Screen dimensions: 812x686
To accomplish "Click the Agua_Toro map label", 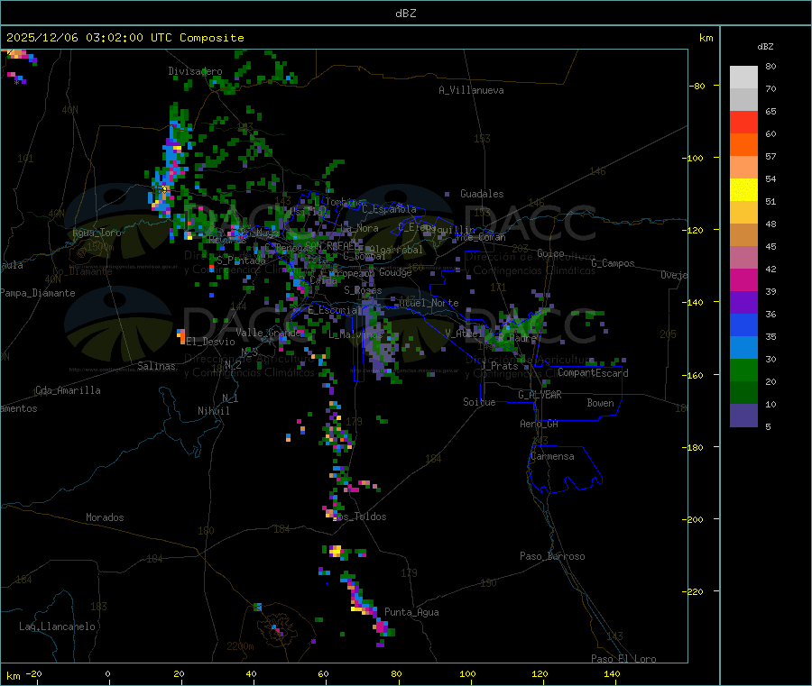I will point(97,233).
